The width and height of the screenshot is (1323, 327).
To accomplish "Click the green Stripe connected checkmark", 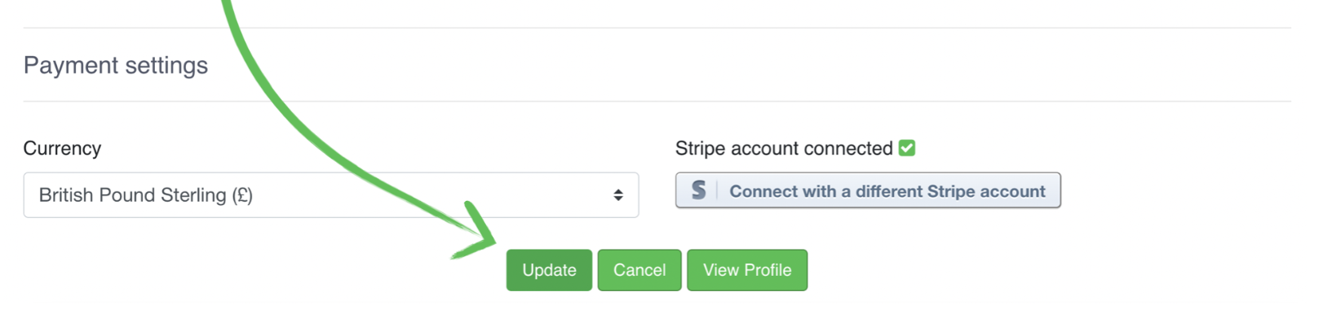I will pyautogui.click(x=907, y=148).
